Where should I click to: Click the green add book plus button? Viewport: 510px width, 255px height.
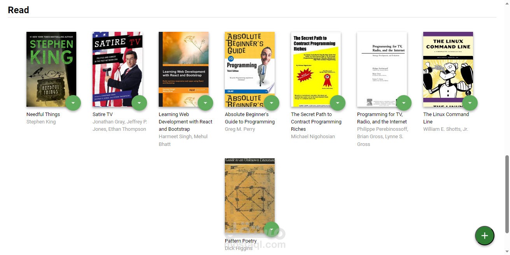(484, 236)
